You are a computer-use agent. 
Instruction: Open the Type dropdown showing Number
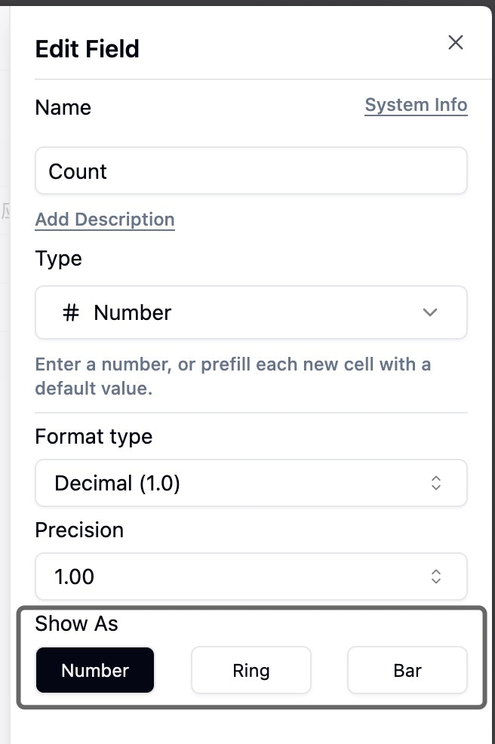pyautogui.click(x=251, y=312)
